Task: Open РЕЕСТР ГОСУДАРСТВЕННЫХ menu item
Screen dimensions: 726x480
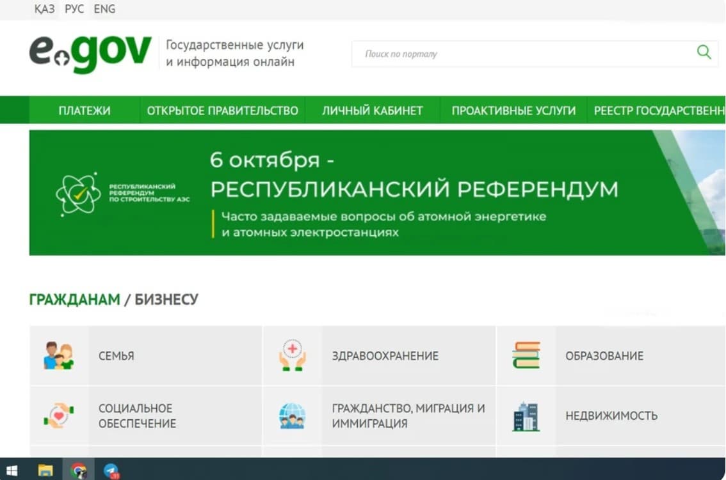Action: pyautogui.click(x=658, y=111)
